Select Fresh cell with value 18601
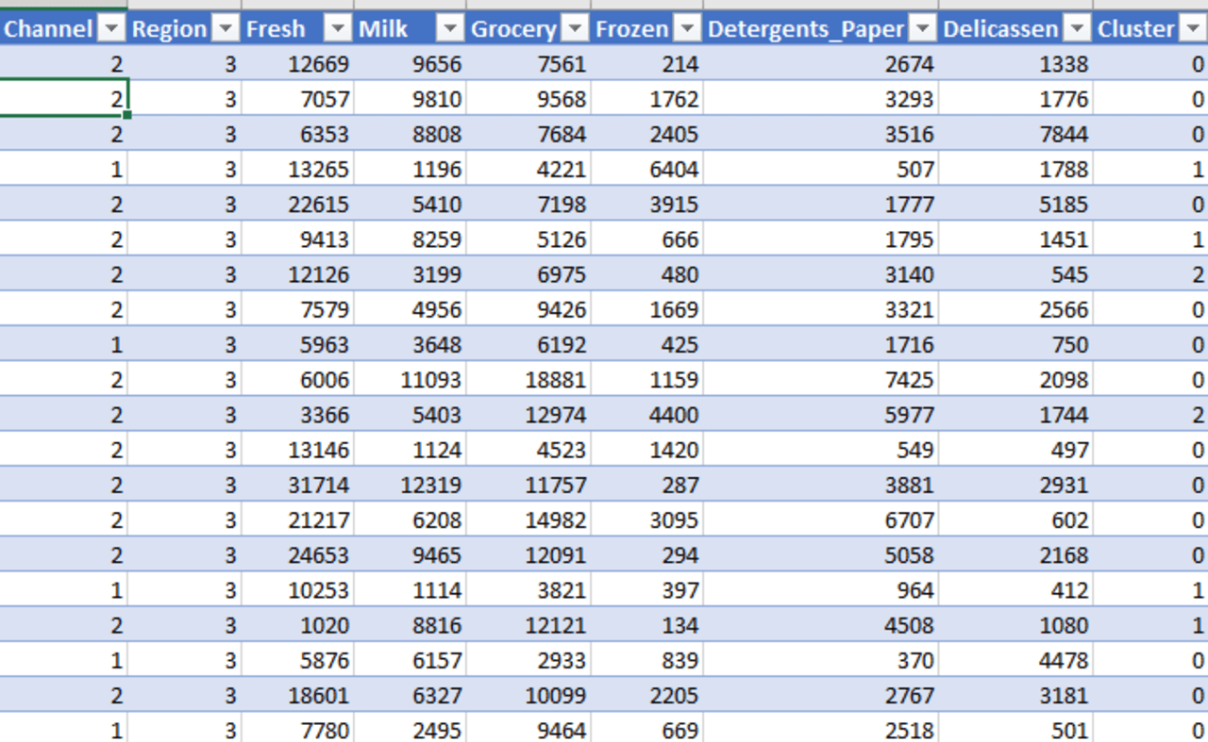Image resolution: width=1208 pixels, height=742 pixels. (x=297, y=695)
